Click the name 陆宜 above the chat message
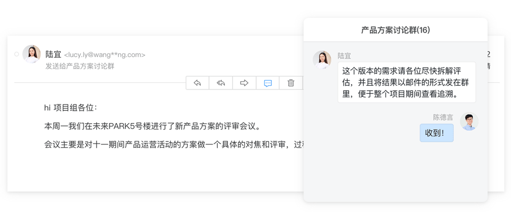 point(344,56)
